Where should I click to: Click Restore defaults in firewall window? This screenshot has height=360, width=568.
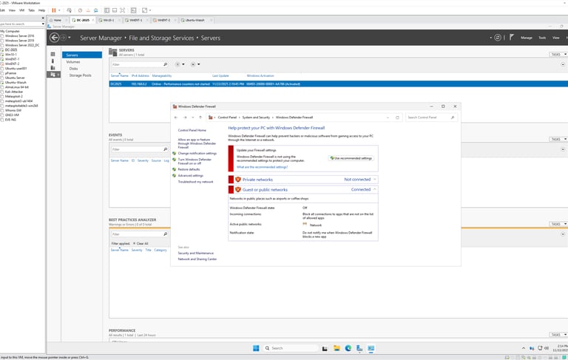coord(189,169)
